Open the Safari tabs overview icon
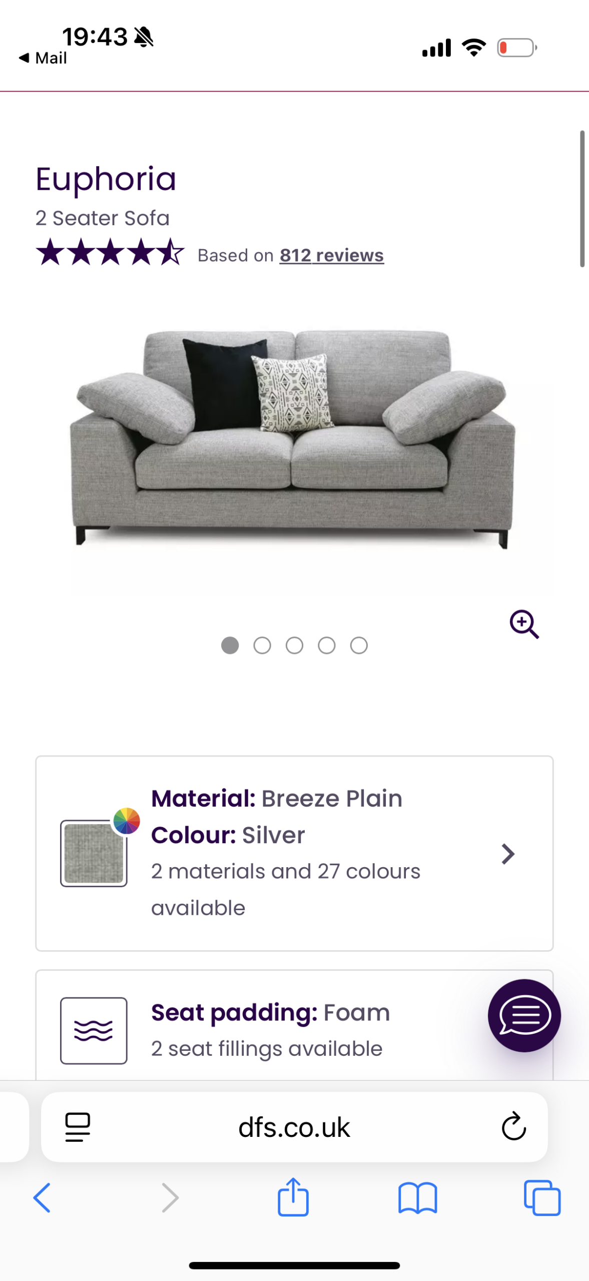The image size is (589, 1281). point(542,1198)
